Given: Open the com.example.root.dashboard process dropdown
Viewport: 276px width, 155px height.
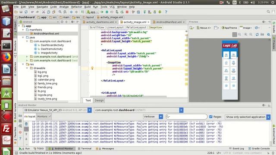Looking at the screenshot, I should tap(181, 110).
